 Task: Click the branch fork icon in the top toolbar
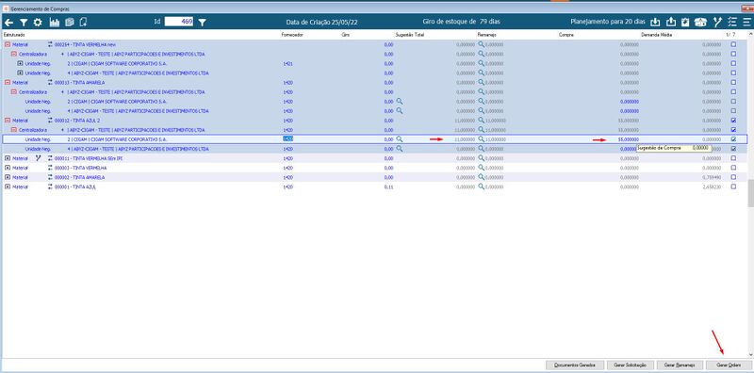pos(717,22)
